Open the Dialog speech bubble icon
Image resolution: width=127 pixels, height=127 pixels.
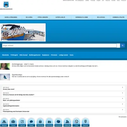31,122
